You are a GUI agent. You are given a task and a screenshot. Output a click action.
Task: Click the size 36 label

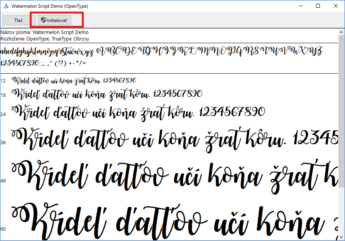pyautogui.click(x=3, y=143)
